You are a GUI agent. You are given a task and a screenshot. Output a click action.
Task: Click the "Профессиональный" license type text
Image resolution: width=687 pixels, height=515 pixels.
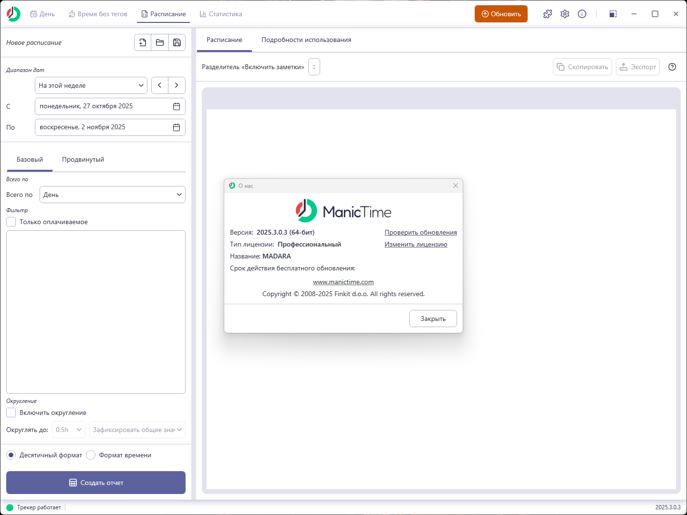point(309,244)
